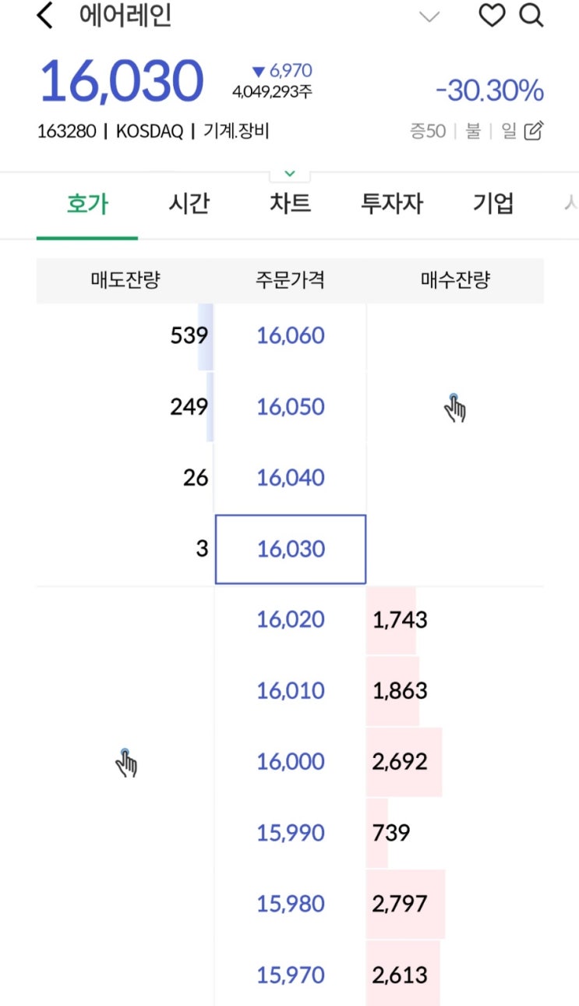Click the 15,970 order price

click(291, 975)
